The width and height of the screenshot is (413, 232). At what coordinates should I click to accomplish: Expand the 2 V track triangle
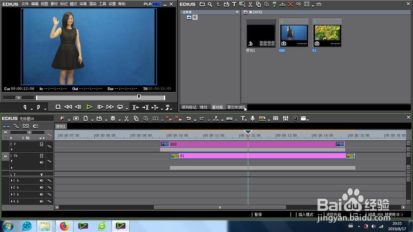(x=12, y=149)
